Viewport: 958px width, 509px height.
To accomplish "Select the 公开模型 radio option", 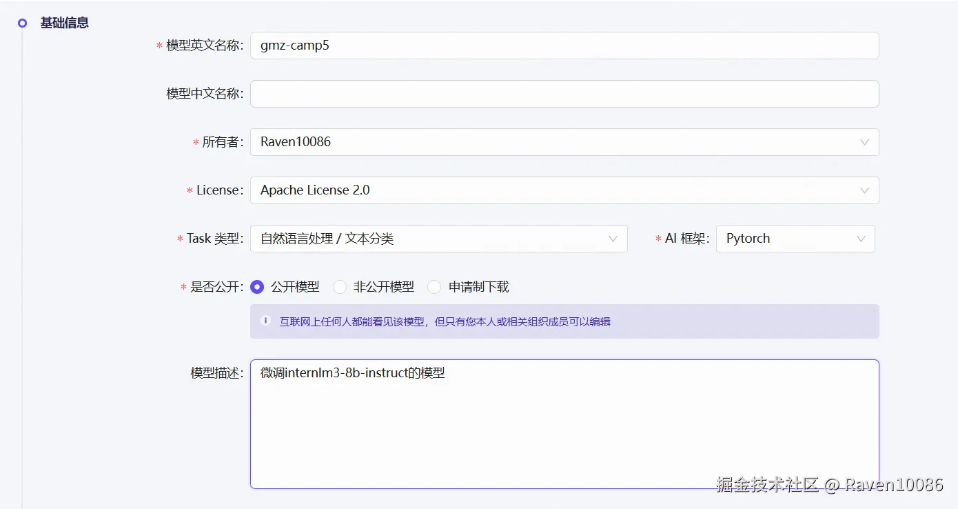I will tap(257, 287).
